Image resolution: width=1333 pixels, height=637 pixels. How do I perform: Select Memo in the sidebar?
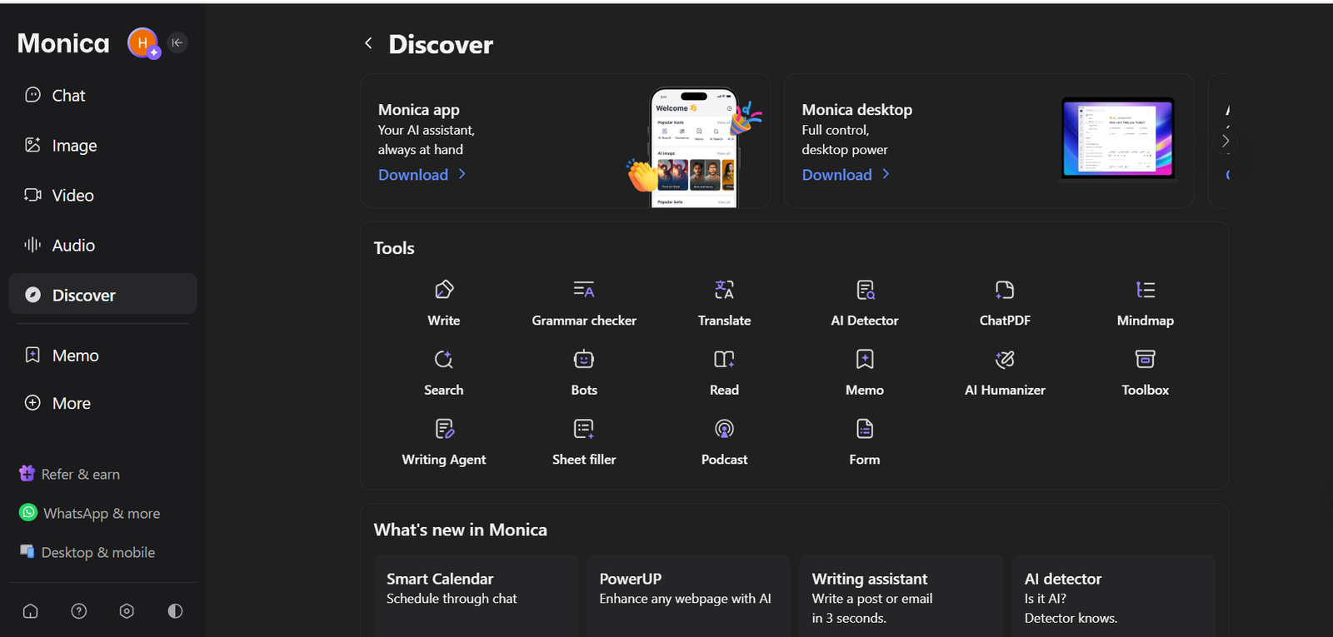click(102, 356)
